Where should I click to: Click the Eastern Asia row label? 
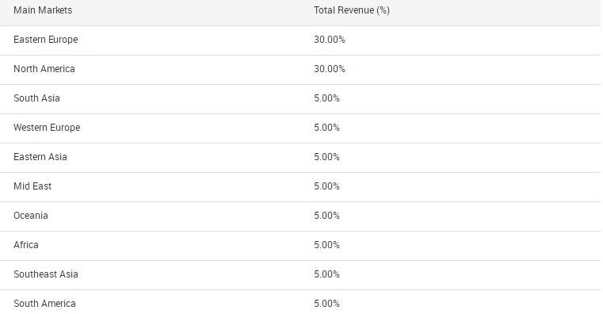40,157
